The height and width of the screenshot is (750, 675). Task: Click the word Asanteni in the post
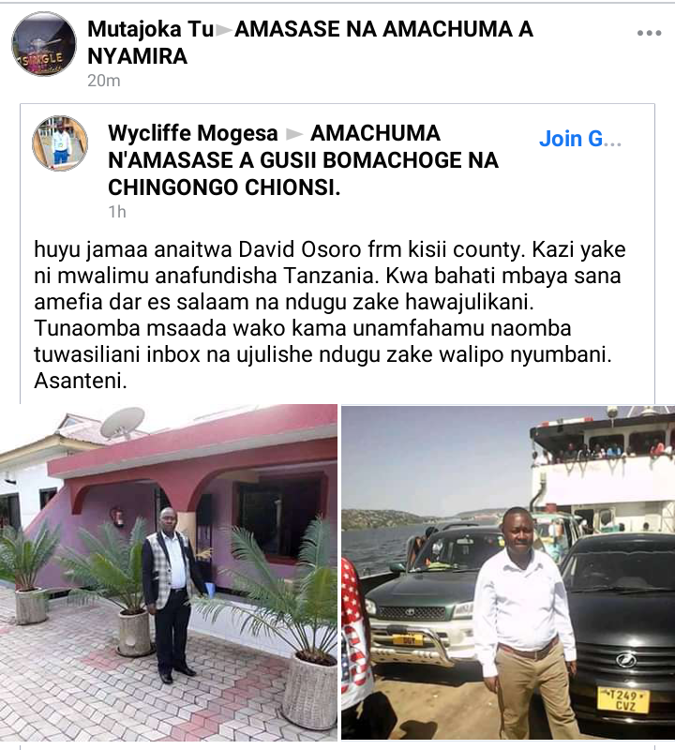pos(81,381)
